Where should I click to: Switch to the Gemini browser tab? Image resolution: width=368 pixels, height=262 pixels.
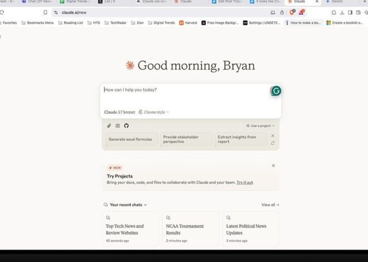[337, 2]
